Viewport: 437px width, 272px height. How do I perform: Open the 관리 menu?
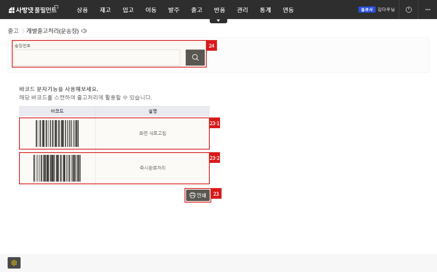tap(242, 10)
